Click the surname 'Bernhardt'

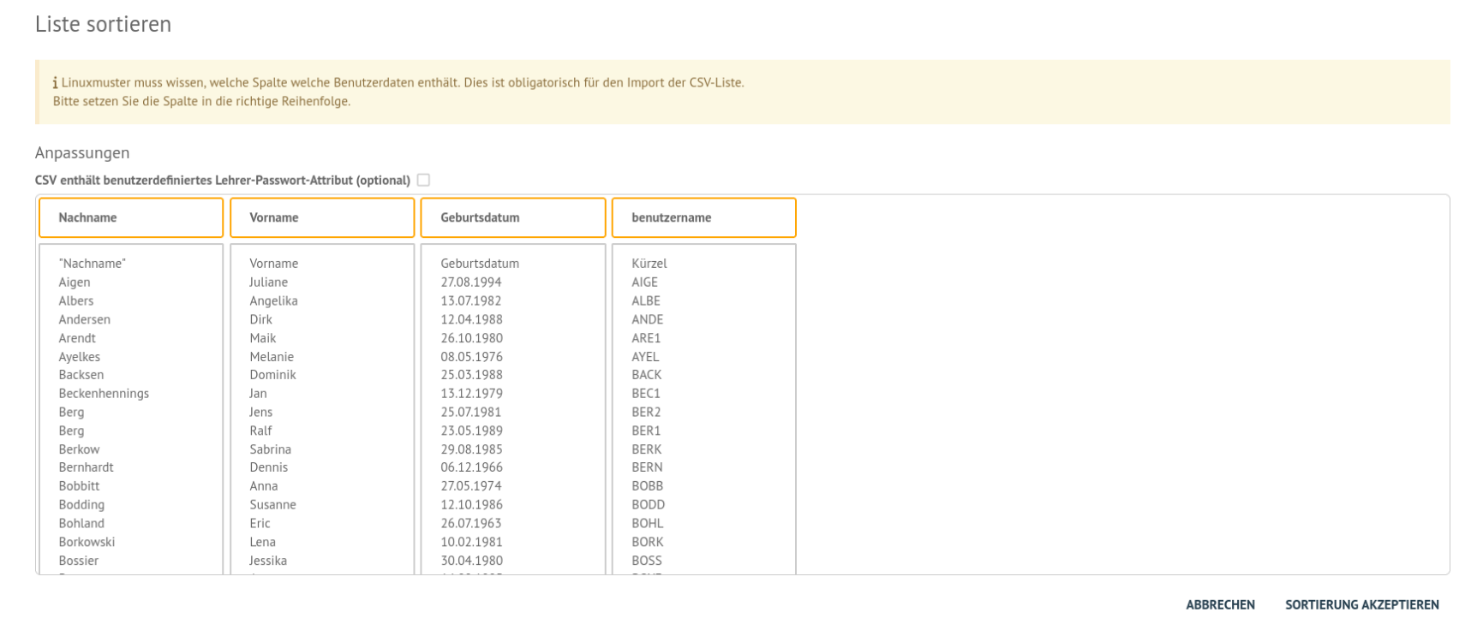pyautogui.click(x=86, y=467)
